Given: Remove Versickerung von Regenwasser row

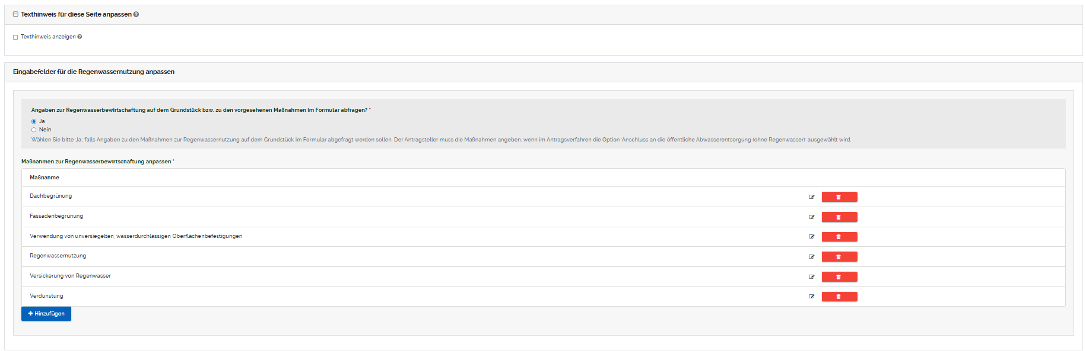Looking at the screenshot, I should [x=839, y=277].
